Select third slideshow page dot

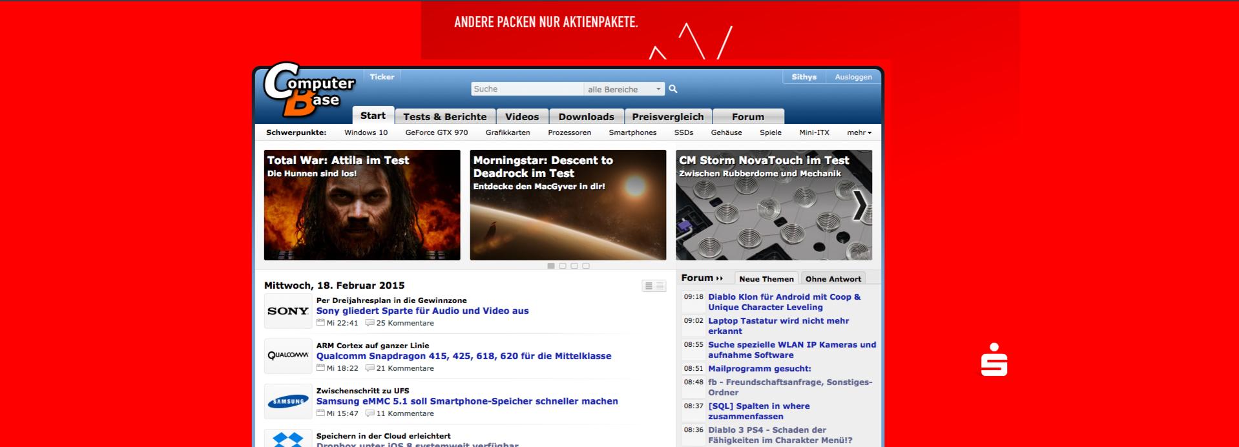click(x=574, y=265)
